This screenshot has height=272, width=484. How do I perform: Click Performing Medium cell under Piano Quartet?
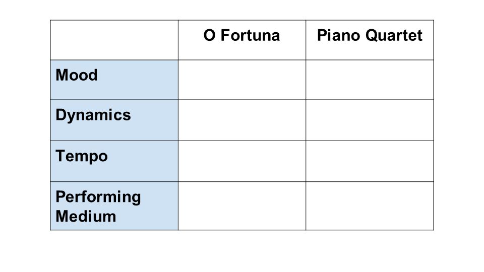(370, 206)
